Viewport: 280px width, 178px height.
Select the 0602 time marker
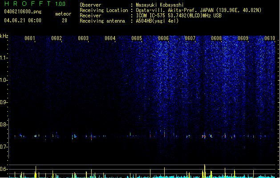(x=57, y=38)
